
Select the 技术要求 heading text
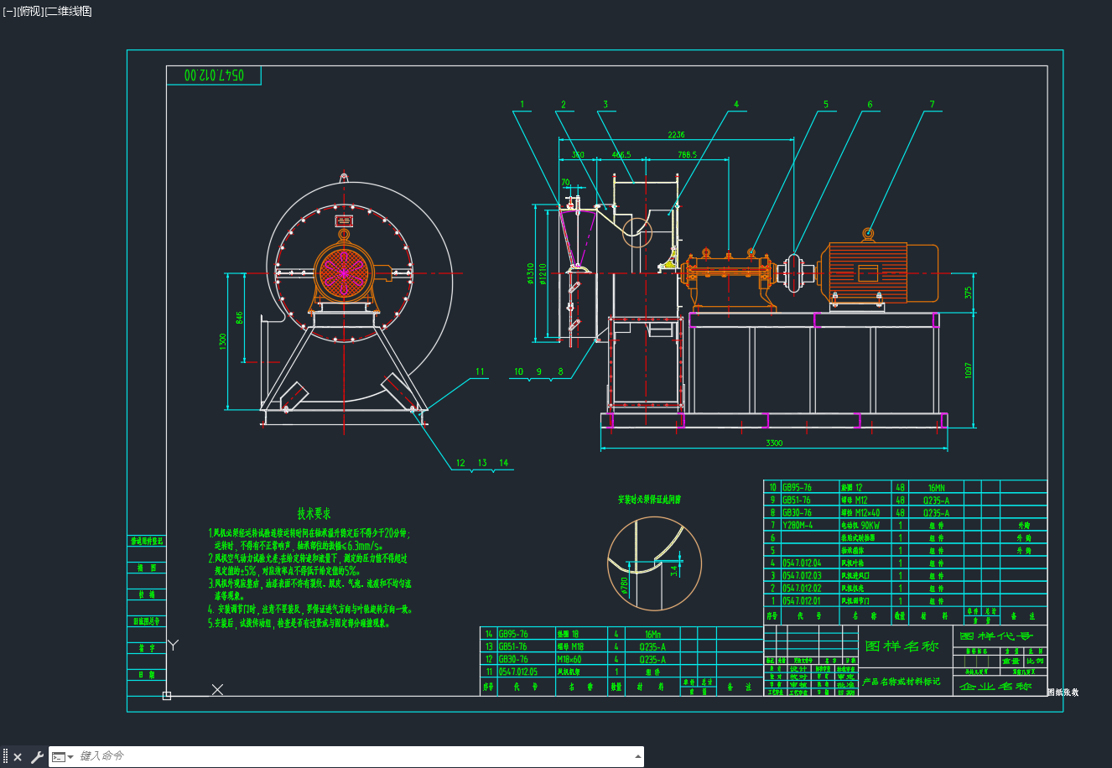pos(314,513)
